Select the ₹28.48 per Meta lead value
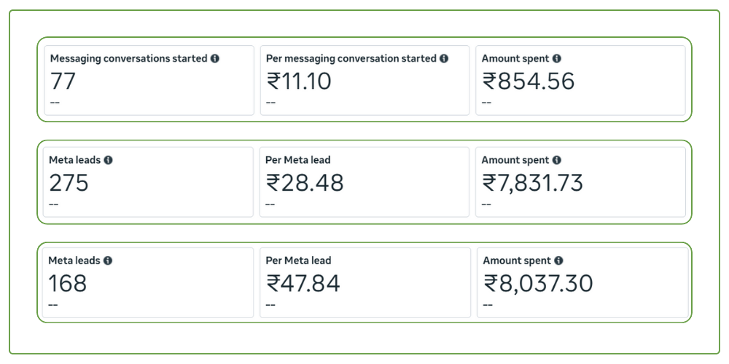 coord(305,183)
